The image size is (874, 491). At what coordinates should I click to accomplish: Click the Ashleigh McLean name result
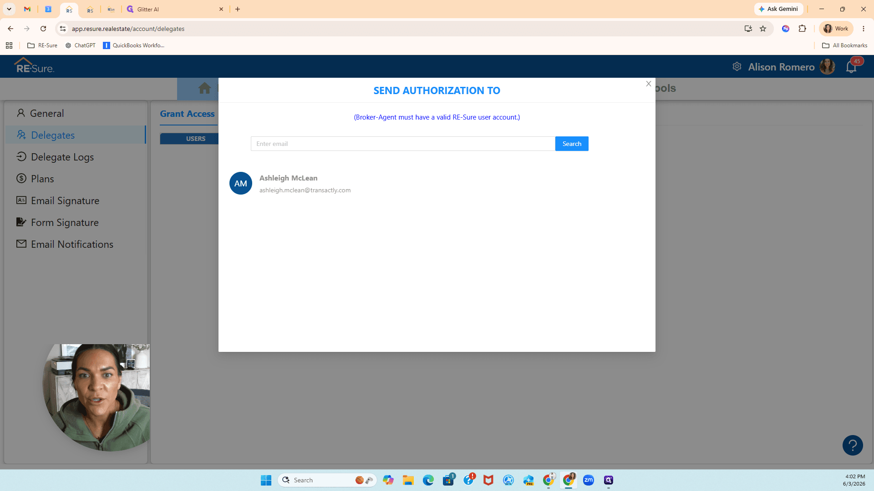point(289,178)
